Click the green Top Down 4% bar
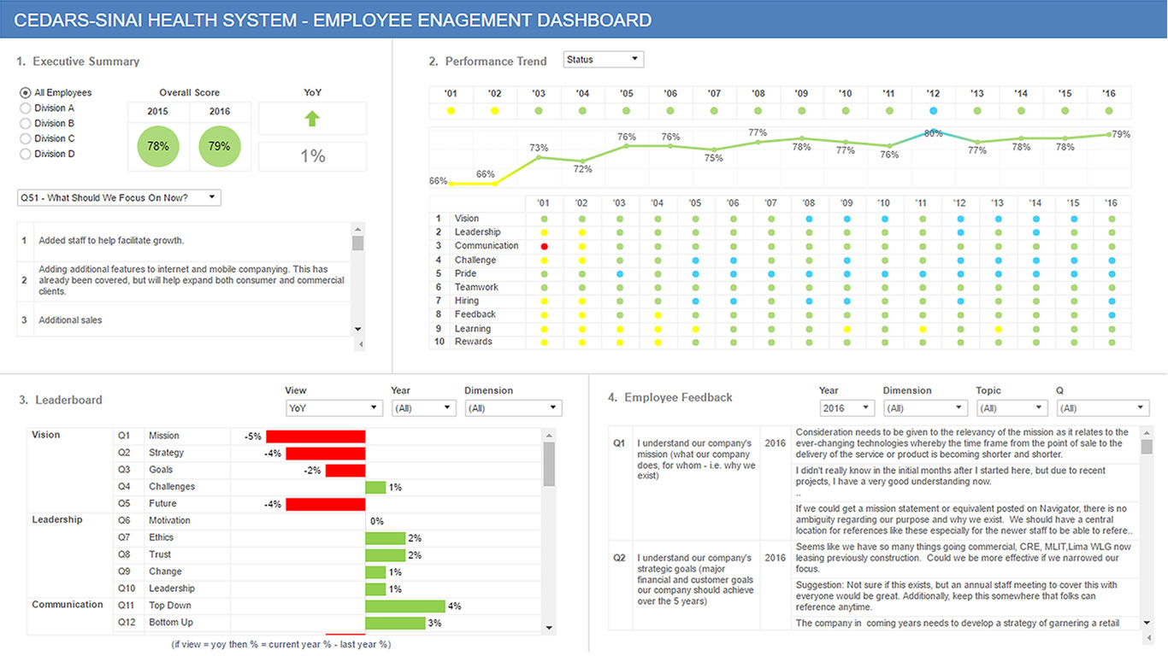The height and width of the screenshot is (656, 1168). pyautogui.click(x=405, y=606)
